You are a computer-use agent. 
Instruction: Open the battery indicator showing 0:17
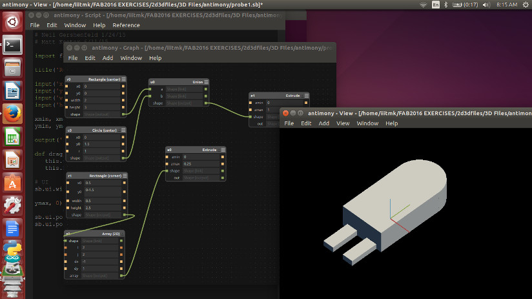point(465,5)
